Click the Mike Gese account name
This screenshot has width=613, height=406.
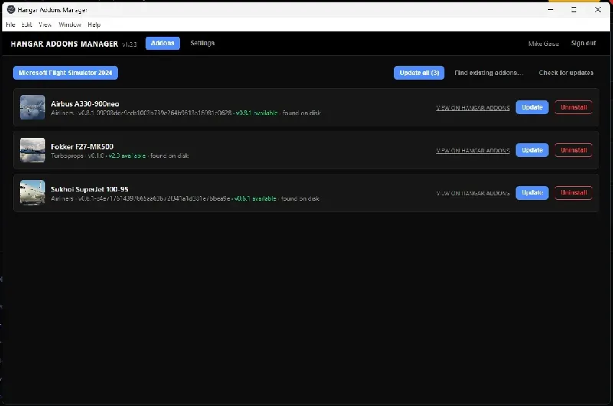pyautogui.click(x=543, y=44)
